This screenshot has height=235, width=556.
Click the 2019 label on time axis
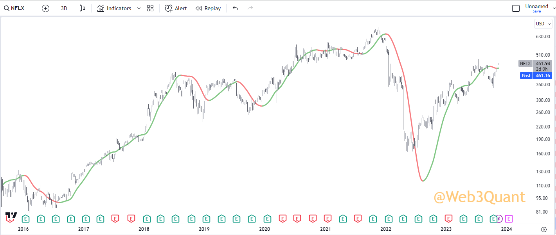204,229
